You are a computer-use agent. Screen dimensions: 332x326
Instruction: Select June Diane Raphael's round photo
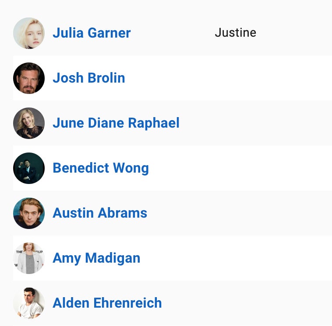[x=29, y=123]
